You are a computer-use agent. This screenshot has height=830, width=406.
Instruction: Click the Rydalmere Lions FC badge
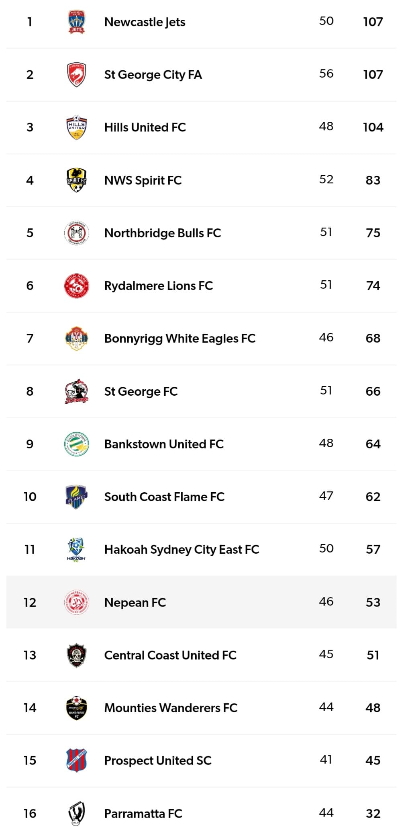[76, 286]
